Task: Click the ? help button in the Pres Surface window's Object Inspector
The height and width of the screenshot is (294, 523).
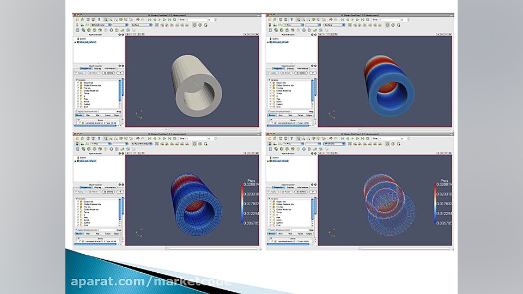Action: point(313,73)
